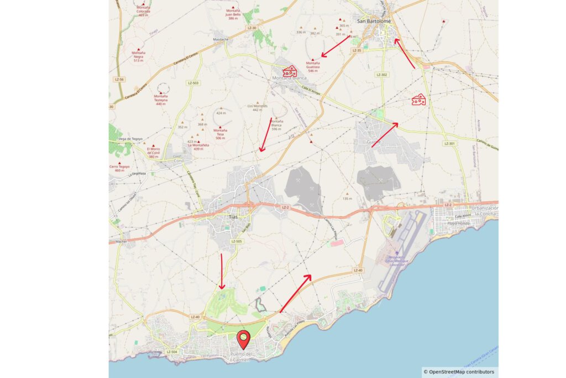Click the cheese icon east of LZ-302
Image resolution: width=566 pixels, height=378 pixels.
tap(419, 100)
